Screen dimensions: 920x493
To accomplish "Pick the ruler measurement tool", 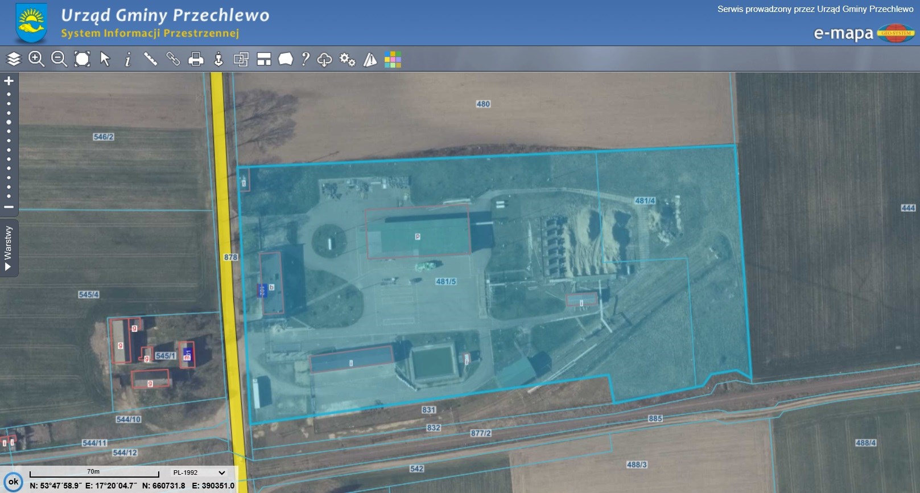I will [150, 59].
